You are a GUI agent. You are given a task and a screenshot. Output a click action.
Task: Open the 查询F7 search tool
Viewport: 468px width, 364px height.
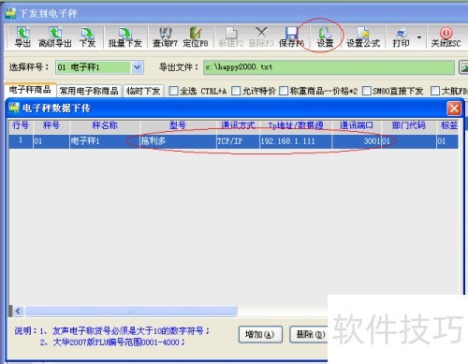point(165,37)
